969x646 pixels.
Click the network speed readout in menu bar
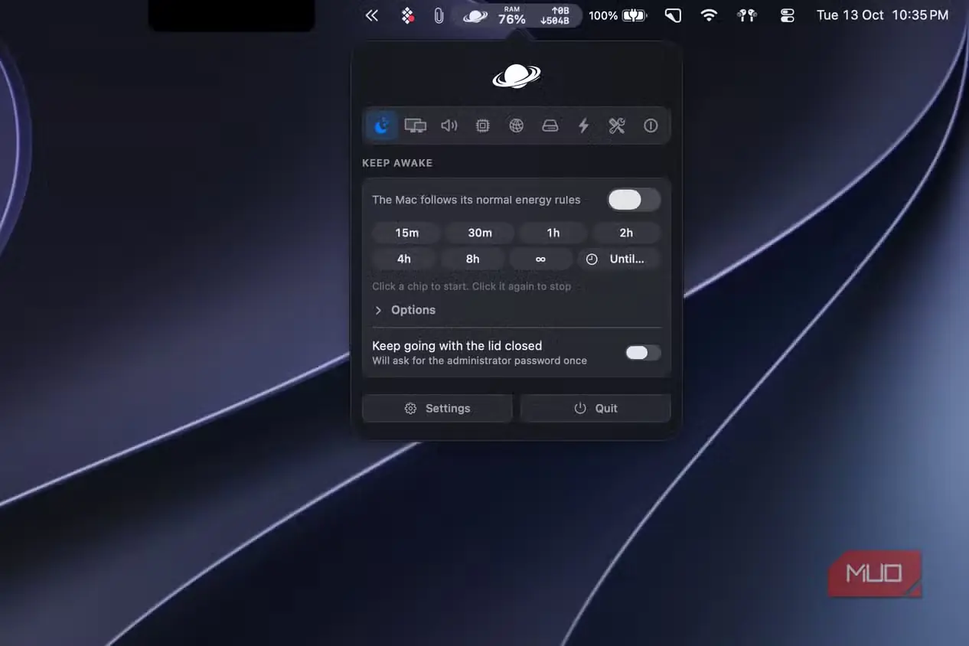point(555,15)
